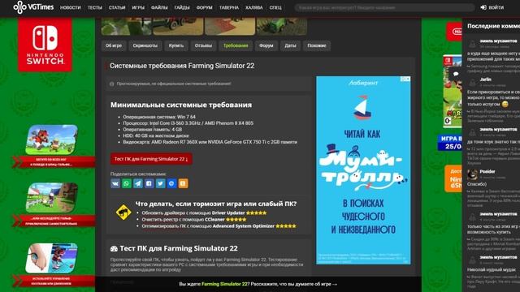
Task: Share via WhatsApp icon
Action: 127,183
